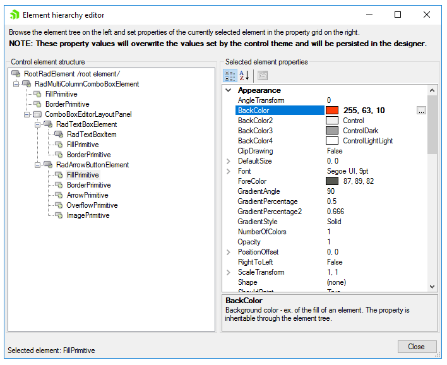This screenshot has height=365, width=447.
Task: Click GradientAngle value 90
Action: pyautogui.click(x=331, y=191)
